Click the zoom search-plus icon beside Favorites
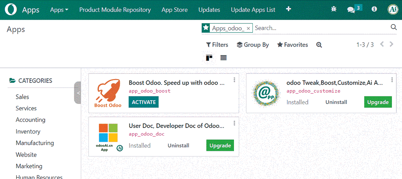 coord(319,45)
